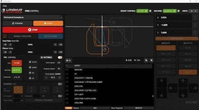Click the zoom out magnifier icon
Image resolution: width=199 pixels, height=110 pixels.
coord(146,60)
